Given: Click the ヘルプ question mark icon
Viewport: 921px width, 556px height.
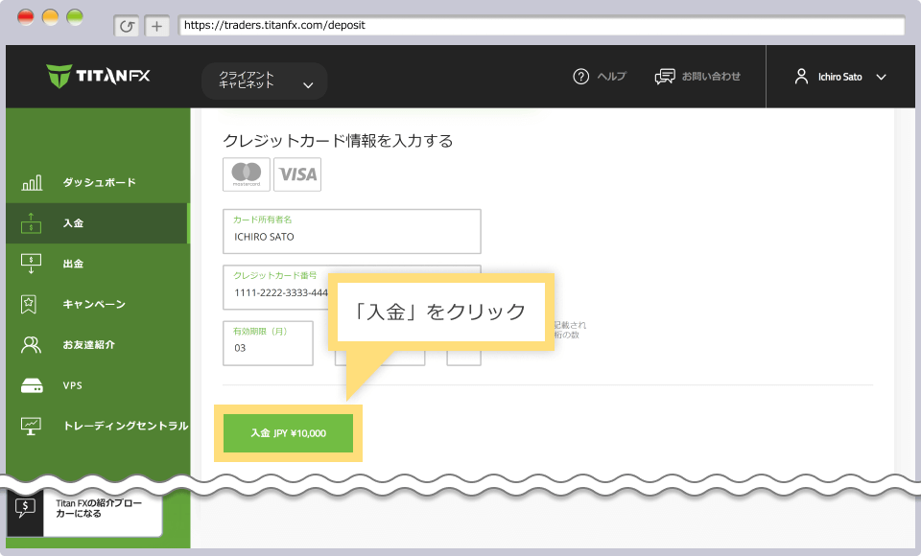Looking at the screenshot, I should coord(579,77).
